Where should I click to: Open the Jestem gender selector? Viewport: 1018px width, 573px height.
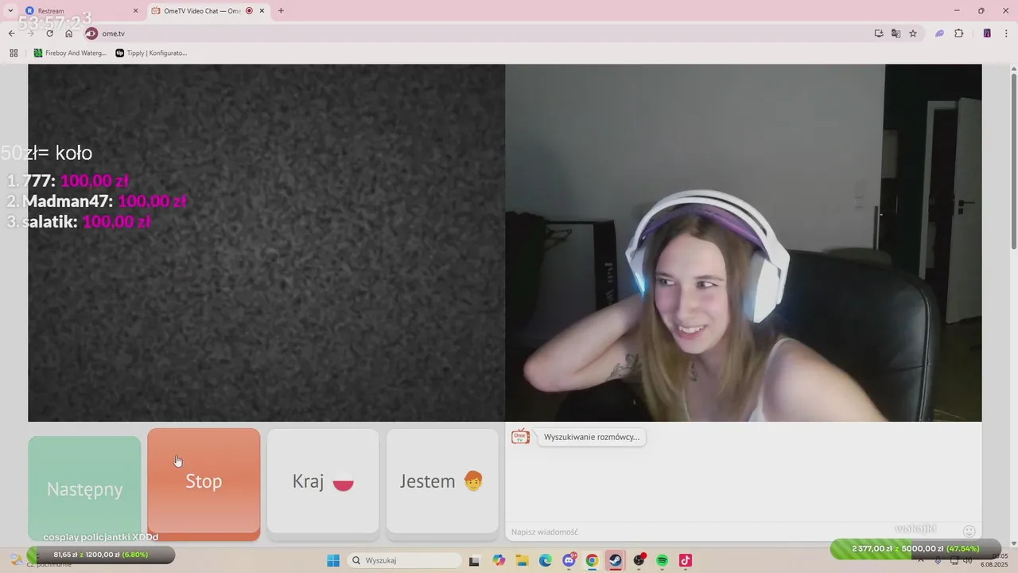click(x=442, y=481)
